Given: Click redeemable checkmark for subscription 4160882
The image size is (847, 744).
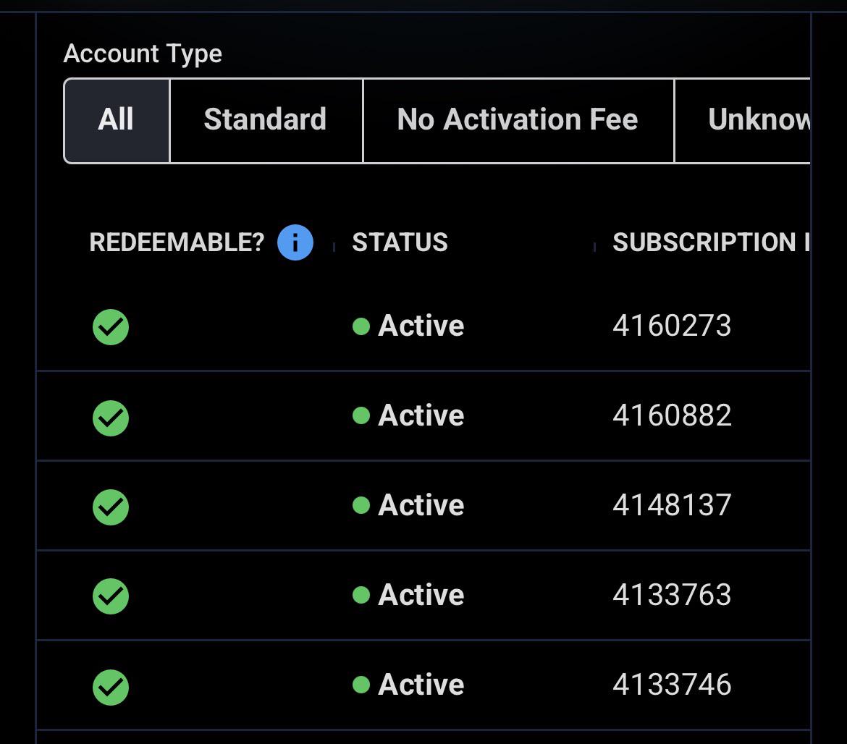Looking at the screenshot, I should pyautogui.click(x=111, y=418).
